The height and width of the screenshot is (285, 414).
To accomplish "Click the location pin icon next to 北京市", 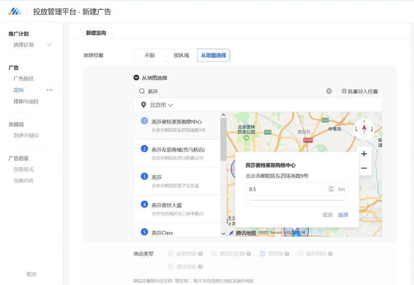I will (143, 105).
